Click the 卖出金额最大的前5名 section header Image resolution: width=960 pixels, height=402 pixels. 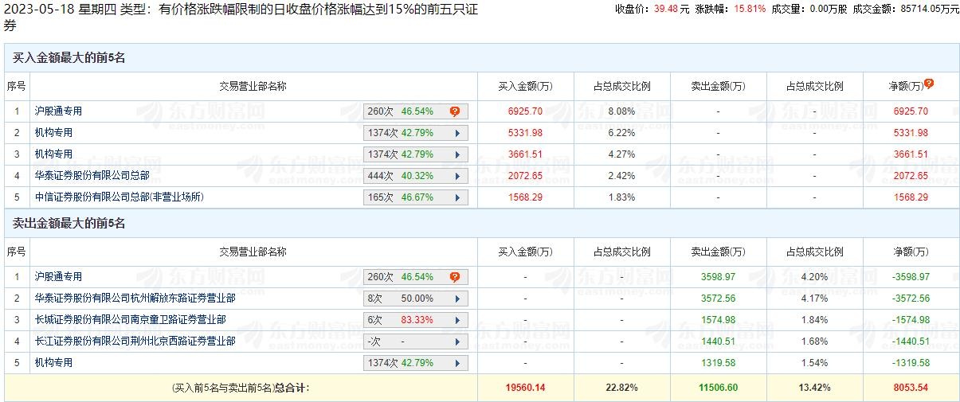(69, 224)
